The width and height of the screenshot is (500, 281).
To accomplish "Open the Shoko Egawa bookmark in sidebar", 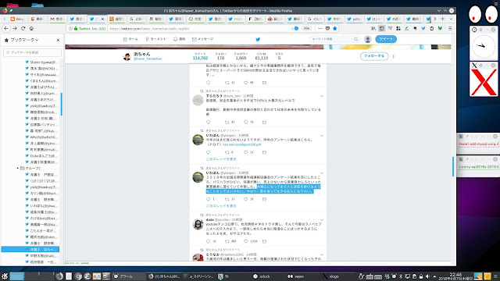I will [x=41, y=62].
